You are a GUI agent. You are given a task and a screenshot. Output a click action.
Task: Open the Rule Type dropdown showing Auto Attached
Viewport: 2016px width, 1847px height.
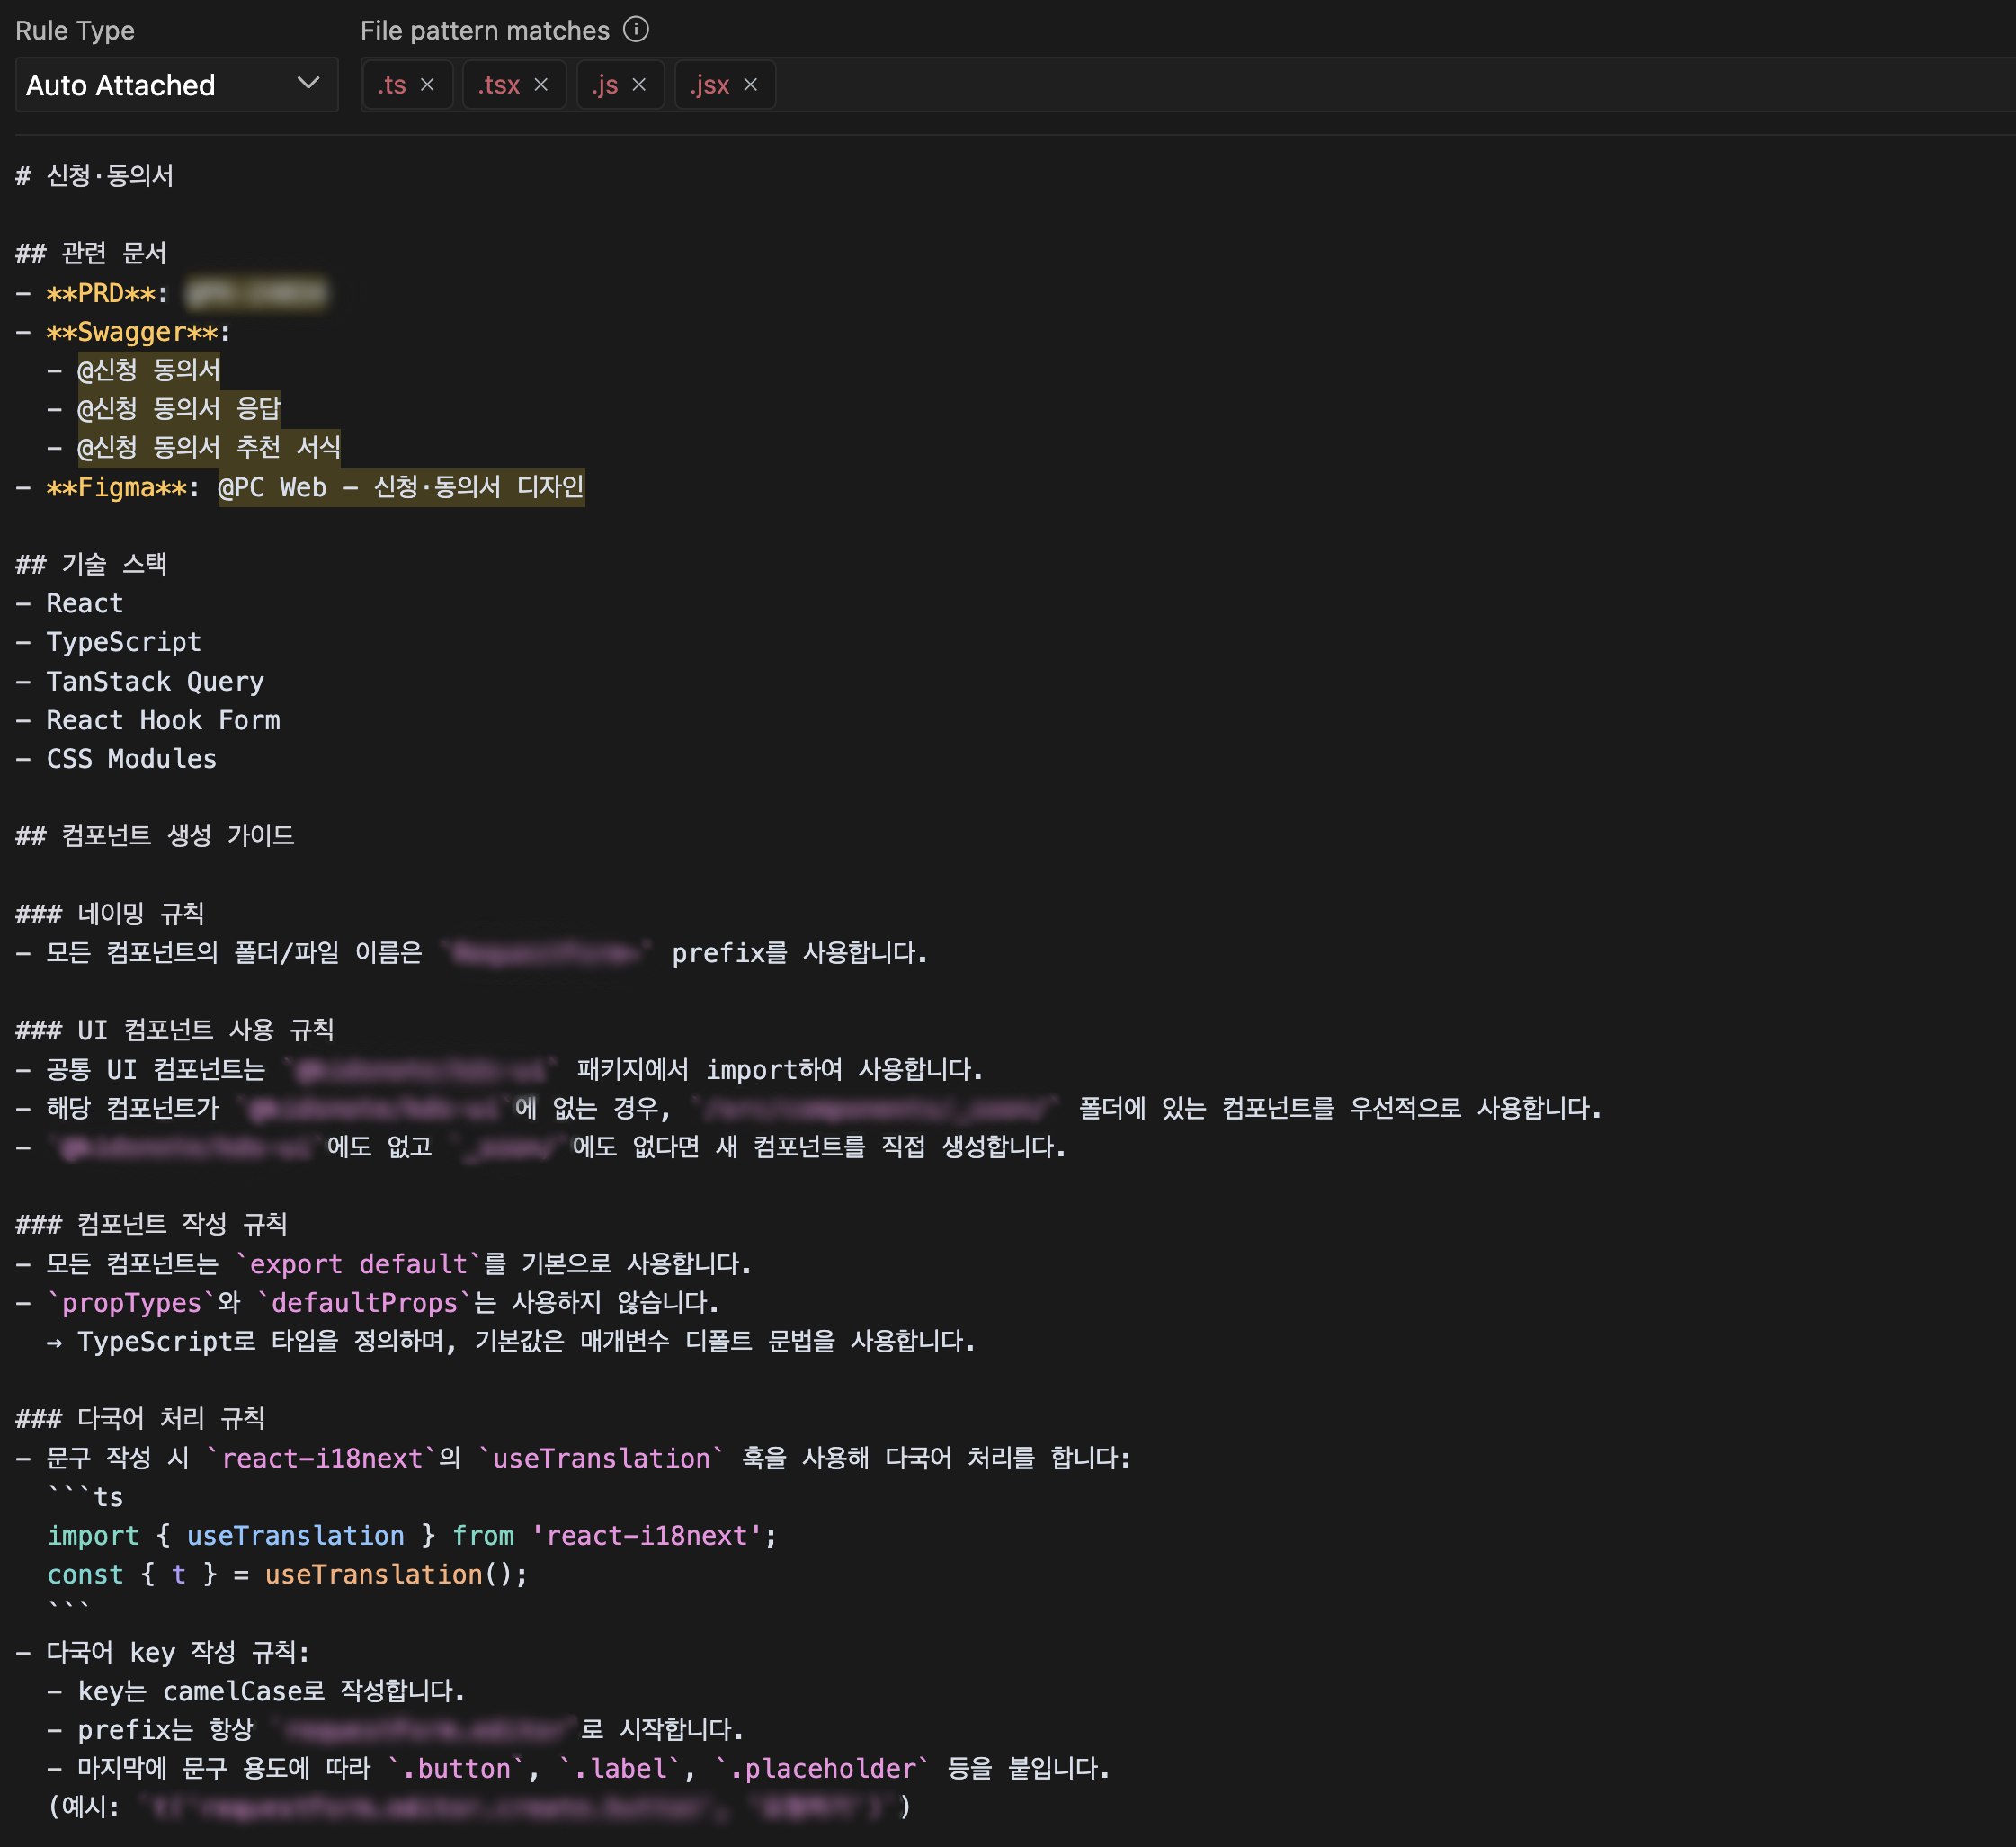coord(176,85)
